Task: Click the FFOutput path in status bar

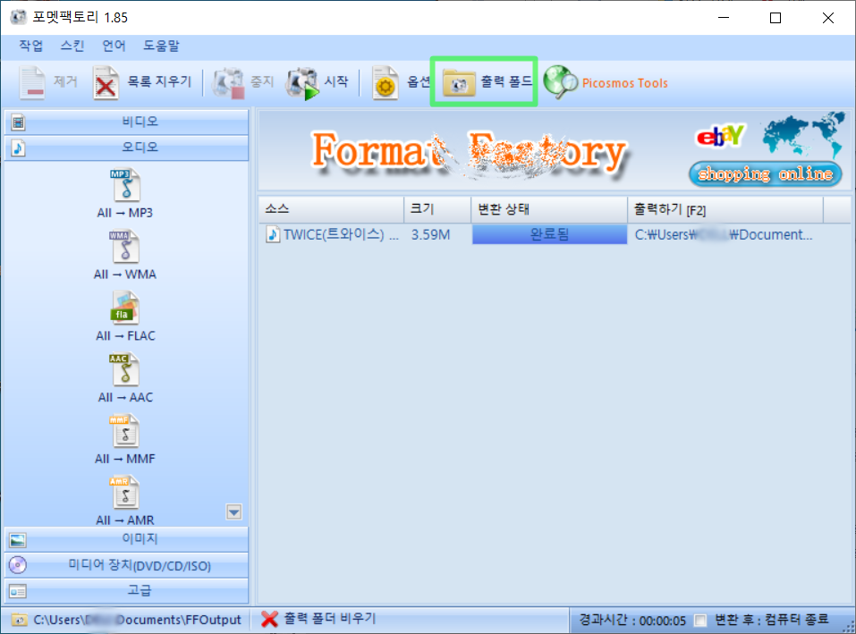Action: point(137,620)
